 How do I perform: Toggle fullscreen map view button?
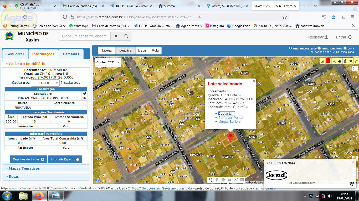(355, 69)
